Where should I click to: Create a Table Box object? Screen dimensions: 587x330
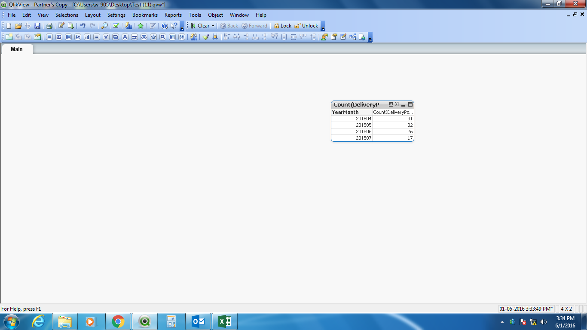point(68,37)
